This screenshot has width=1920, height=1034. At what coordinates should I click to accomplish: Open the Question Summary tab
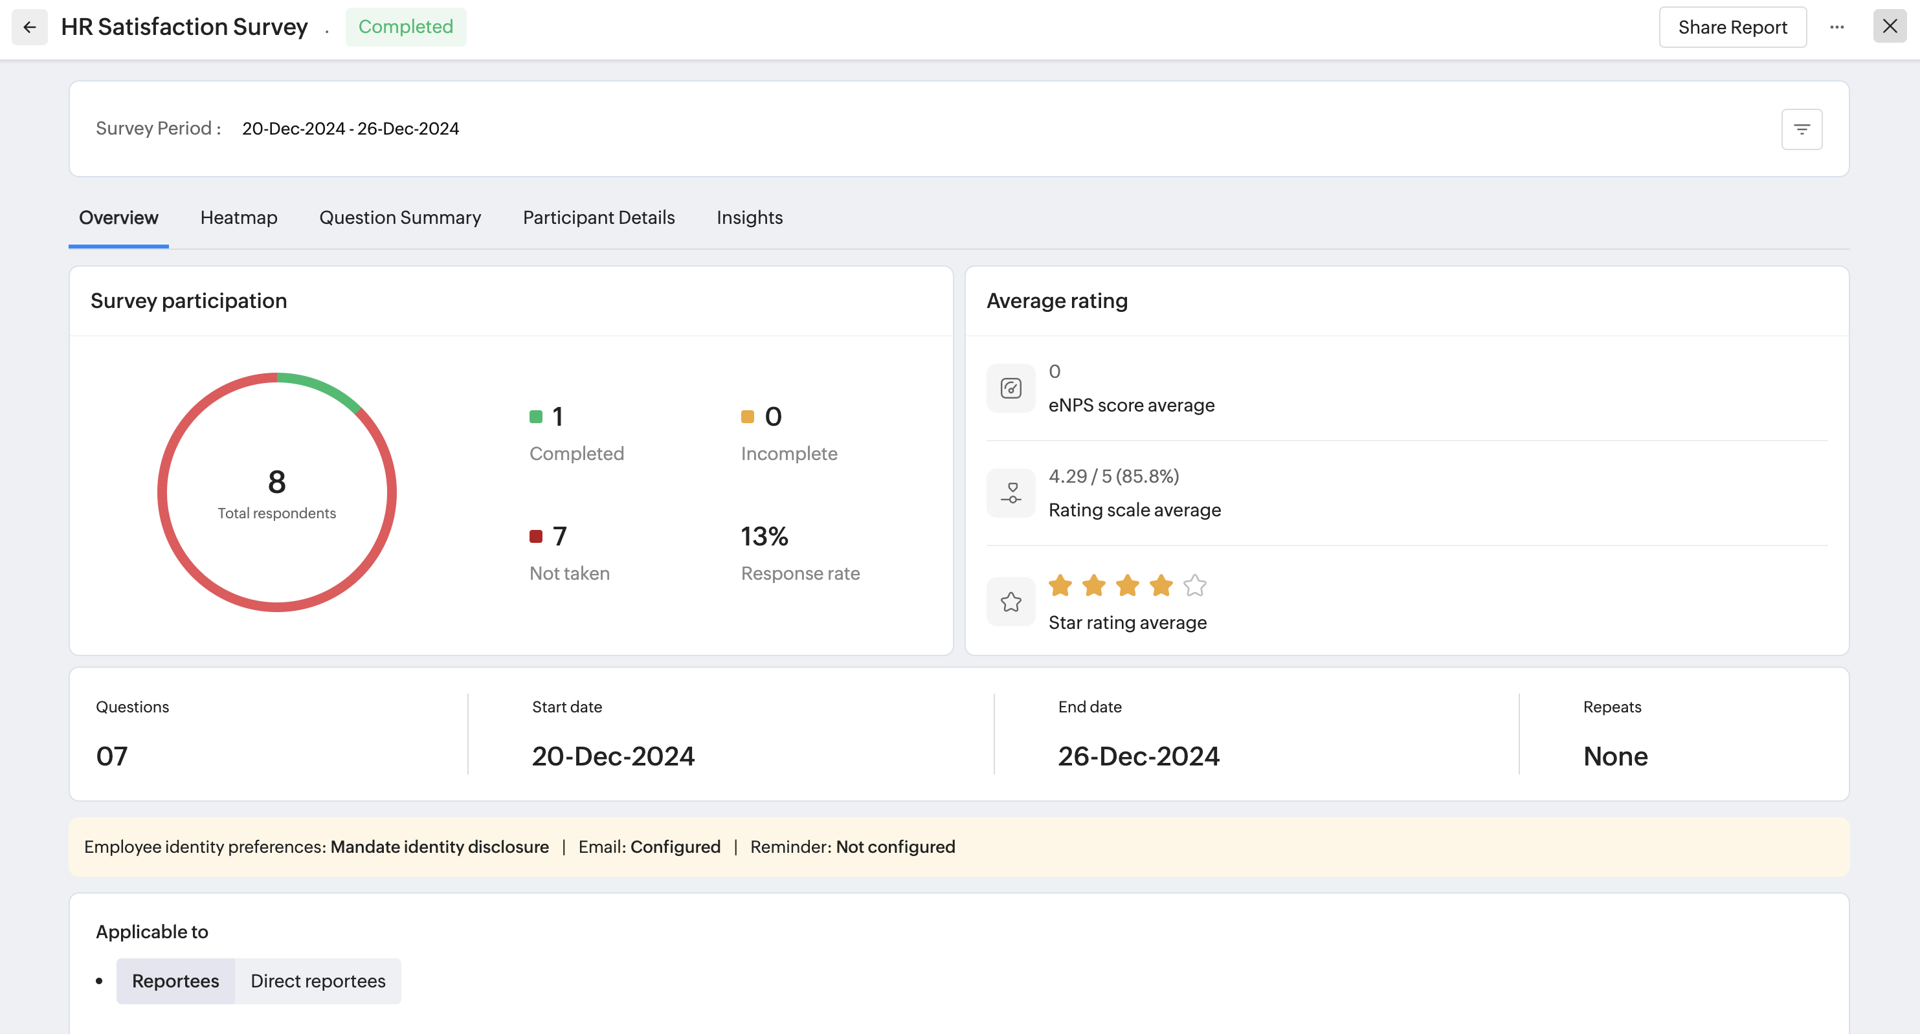click(x=399, y=217)
